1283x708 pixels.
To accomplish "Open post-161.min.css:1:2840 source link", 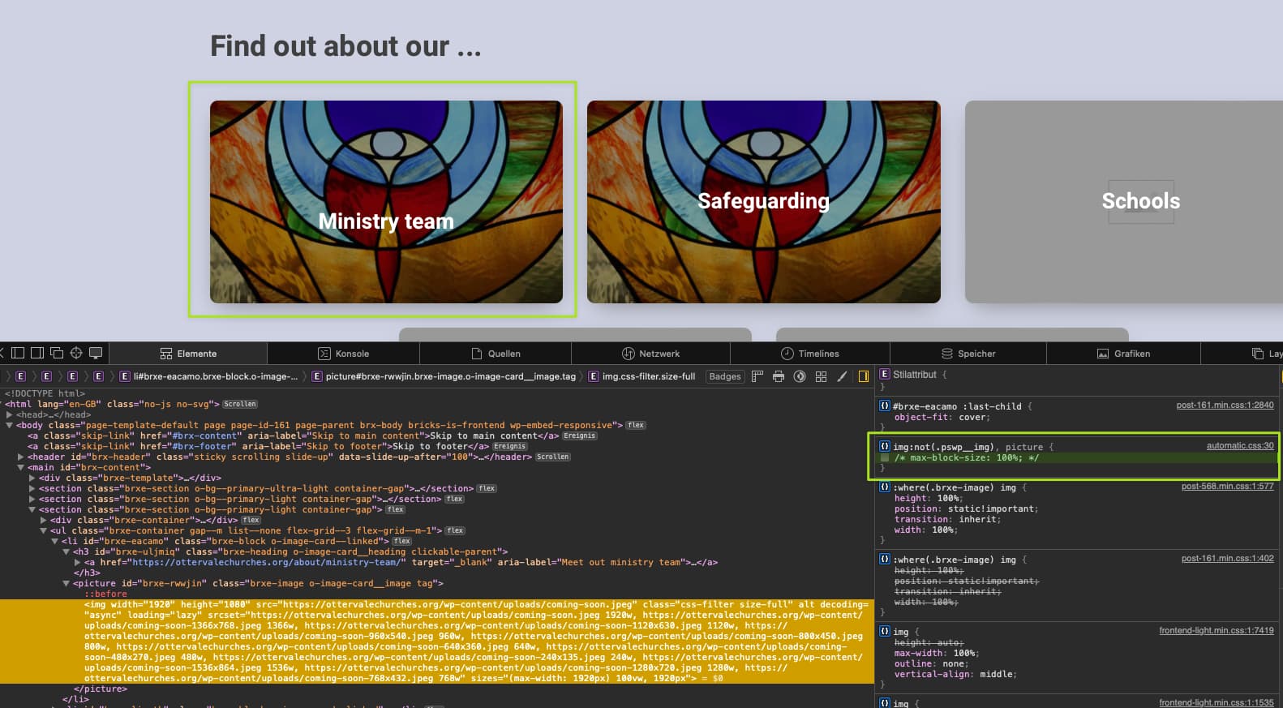I will coord(1225,405).
